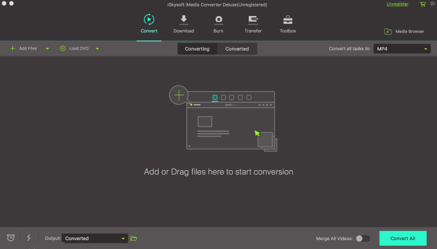Screen dimensions: 437x249
Task: Click the drag files illustration area
Action: click(223, 119)
